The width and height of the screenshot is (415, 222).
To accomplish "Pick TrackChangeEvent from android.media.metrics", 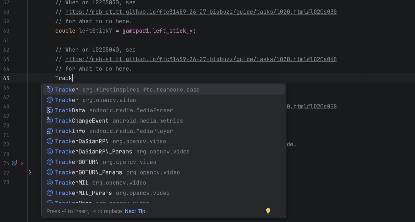I will [164, 121].
